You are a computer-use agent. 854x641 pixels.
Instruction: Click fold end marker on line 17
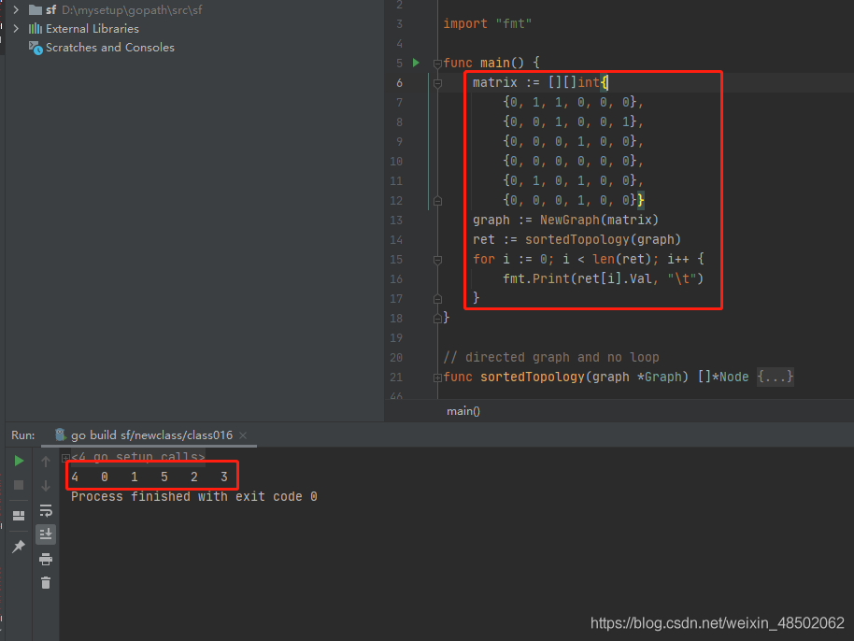[437, 299]
